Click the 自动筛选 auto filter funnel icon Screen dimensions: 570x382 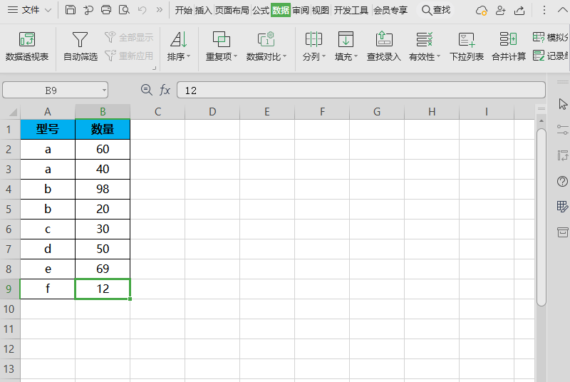point(81,40)
